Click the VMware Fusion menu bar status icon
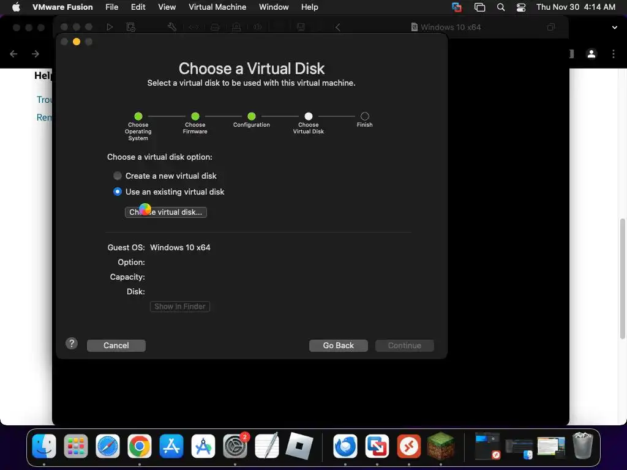Viewport: 627px width, 470px height. coord(457,7)
